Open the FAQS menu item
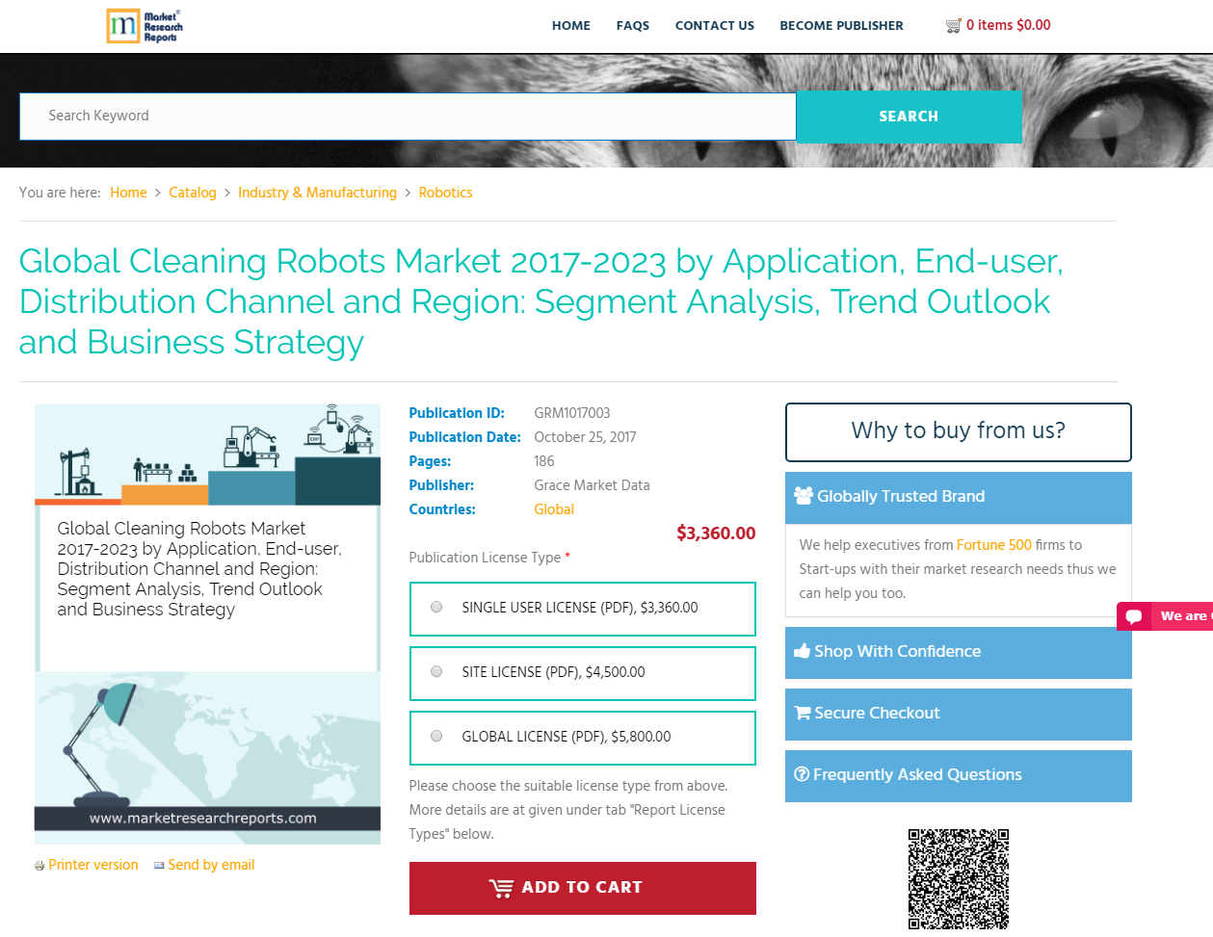This screenshot has width=1213, height=937. [633, 26]
